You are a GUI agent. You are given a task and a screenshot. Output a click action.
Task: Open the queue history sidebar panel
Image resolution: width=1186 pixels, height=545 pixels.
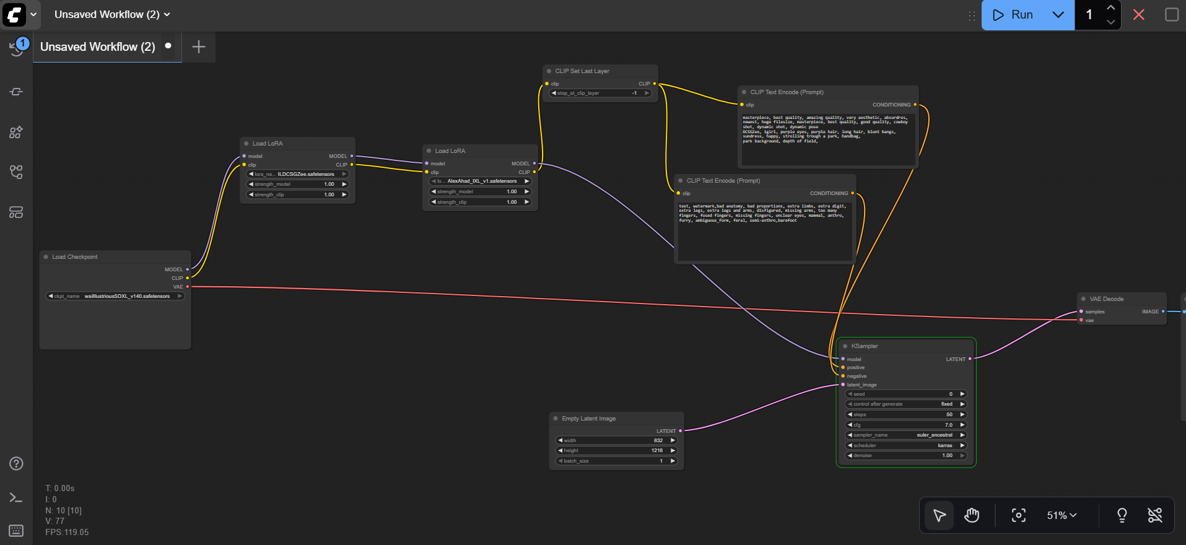pyautogui.click(x=17, y=48)
